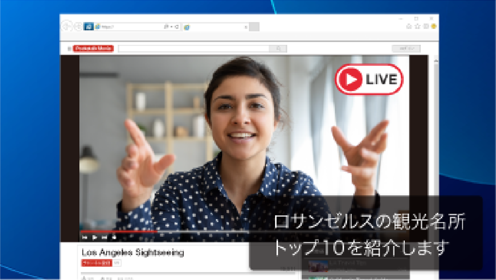The height and width of the screenshot is (280, 496).
Task: Click the LIVE badge on the video
Action: point(369,79)
